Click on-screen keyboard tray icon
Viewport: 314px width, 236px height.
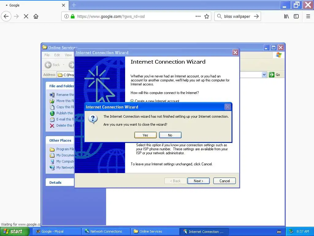click(x=279, y=232)
